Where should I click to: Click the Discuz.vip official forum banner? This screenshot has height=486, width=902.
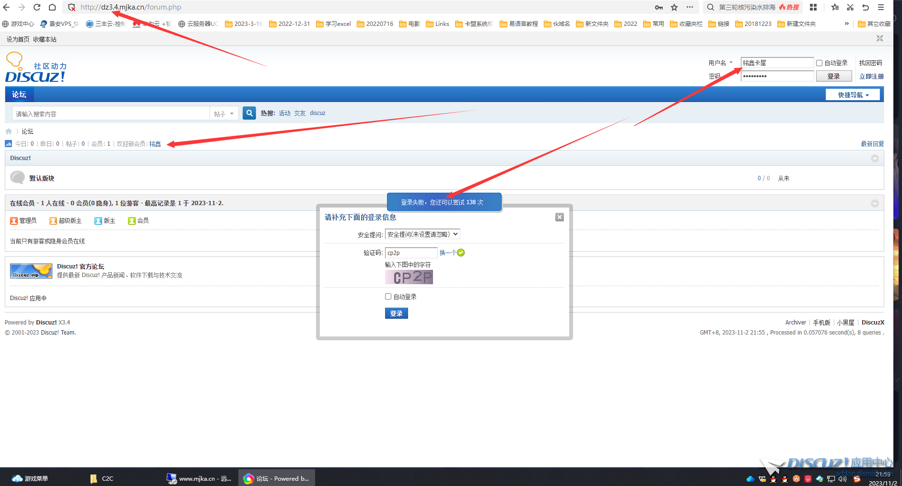click(x=31, y=271)
